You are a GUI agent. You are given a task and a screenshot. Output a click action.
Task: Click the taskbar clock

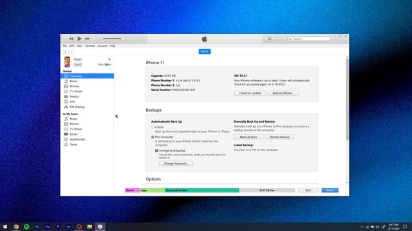pyautogui.click(x=393, y=227)
